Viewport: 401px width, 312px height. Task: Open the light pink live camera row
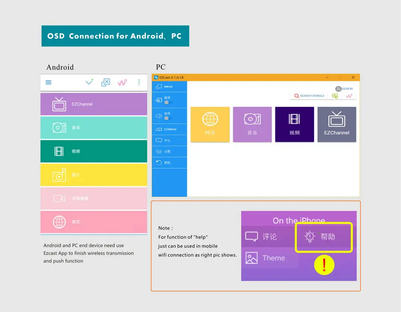point(94,198)
